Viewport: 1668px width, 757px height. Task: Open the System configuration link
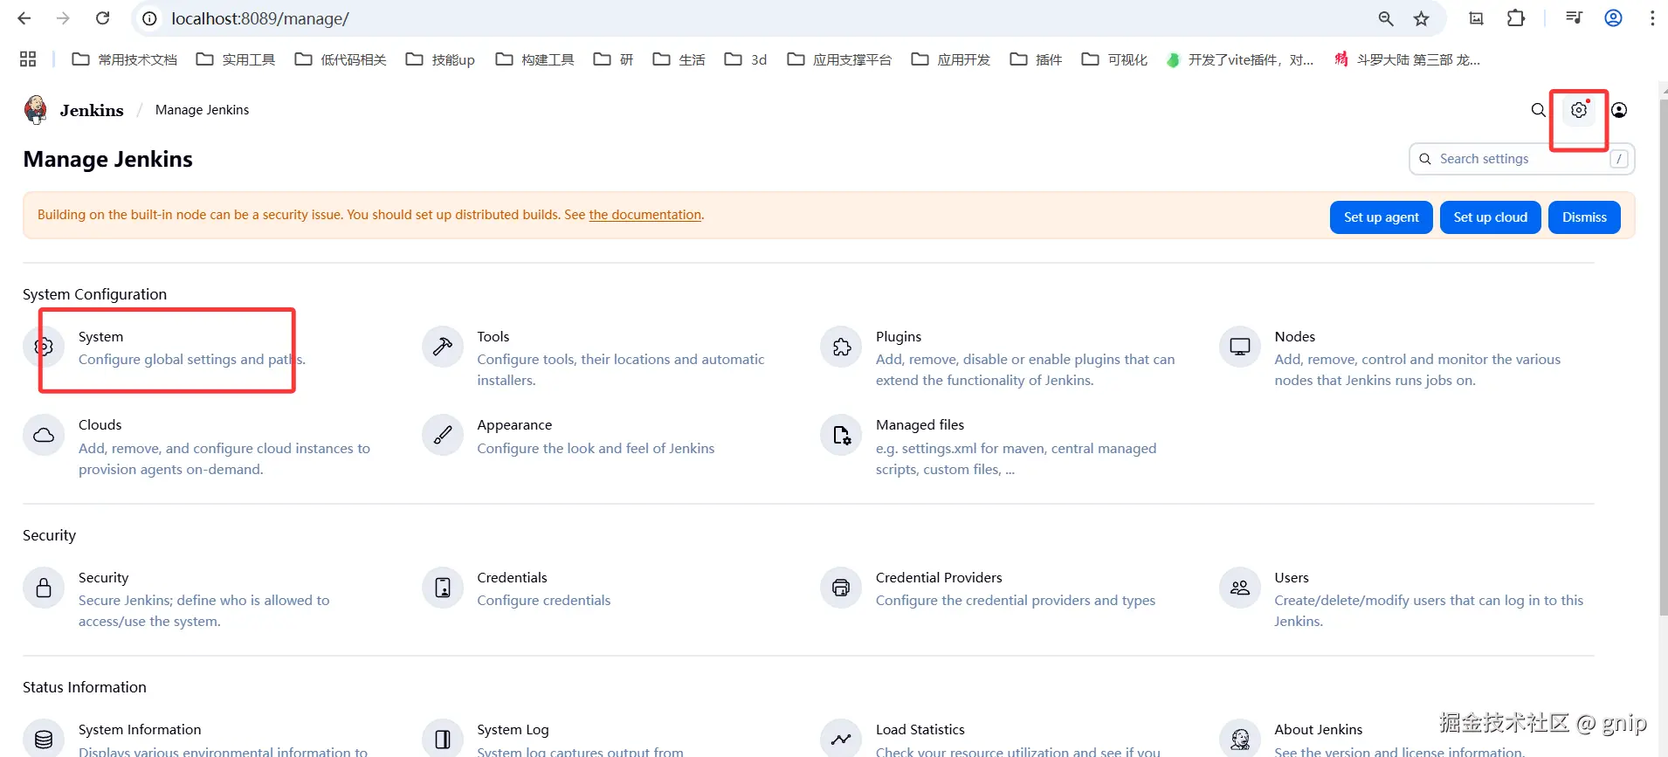100,337
